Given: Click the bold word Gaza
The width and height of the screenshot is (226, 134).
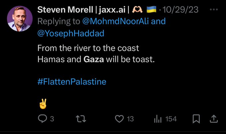Looking at the screenshot, I should click(94, 61).
